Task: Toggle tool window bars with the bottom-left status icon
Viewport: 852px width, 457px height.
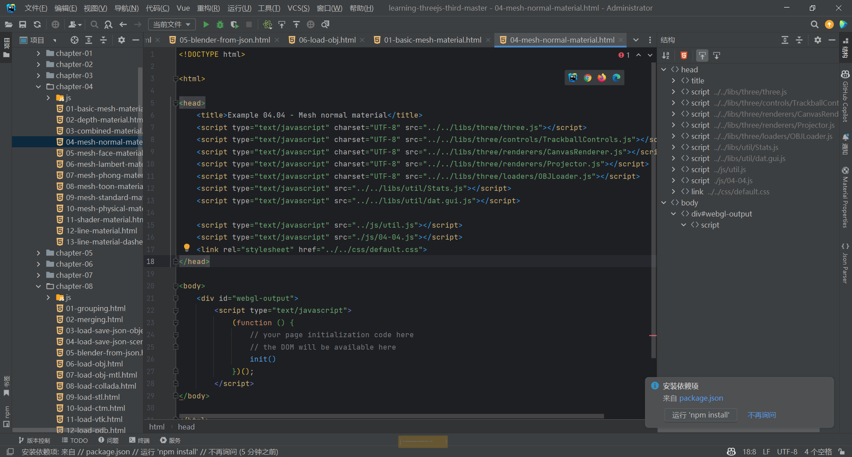Action: coord(10,452)
